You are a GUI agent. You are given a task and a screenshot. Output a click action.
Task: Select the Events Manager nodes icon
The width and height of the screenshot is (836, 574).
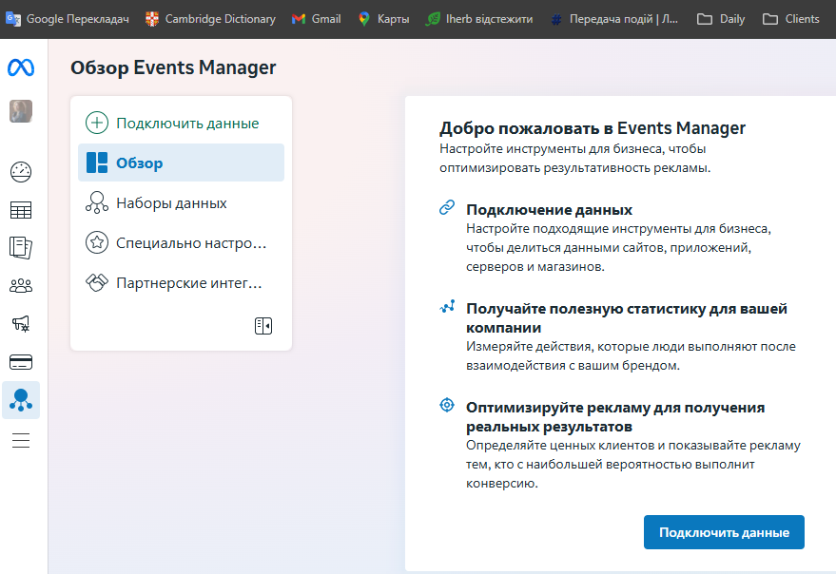click(21, 400)
